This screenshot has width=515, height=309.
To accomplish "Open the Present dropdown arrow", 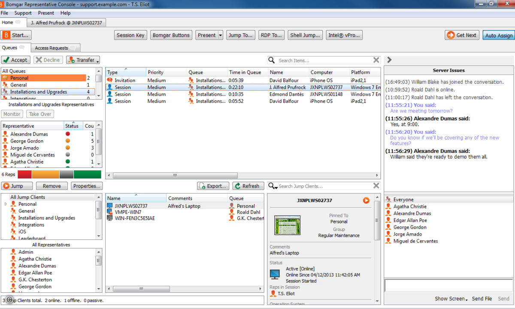I will [221, 35].
